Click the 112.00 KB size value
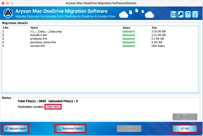Image resolution: width=203 pixels, height=136 pixels. (x=159, y=35)
